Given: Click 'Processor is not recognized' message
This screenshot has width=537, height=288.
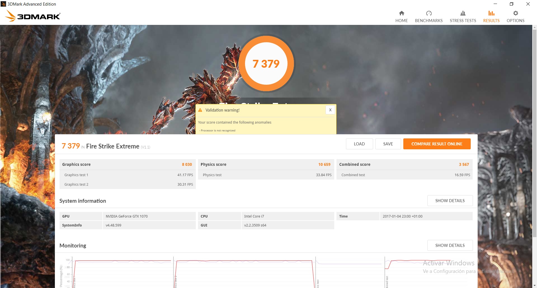Looking at the screenshot, I should point(218,131).
